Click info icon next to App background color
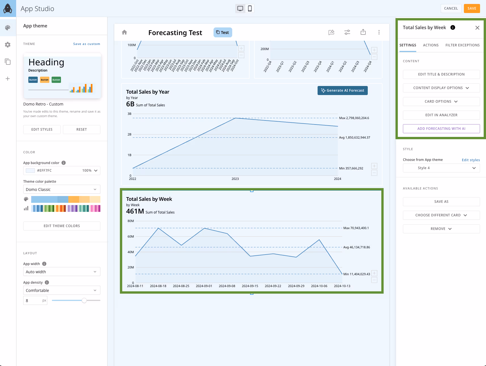 pyautogui.click(x=64, y=163)
